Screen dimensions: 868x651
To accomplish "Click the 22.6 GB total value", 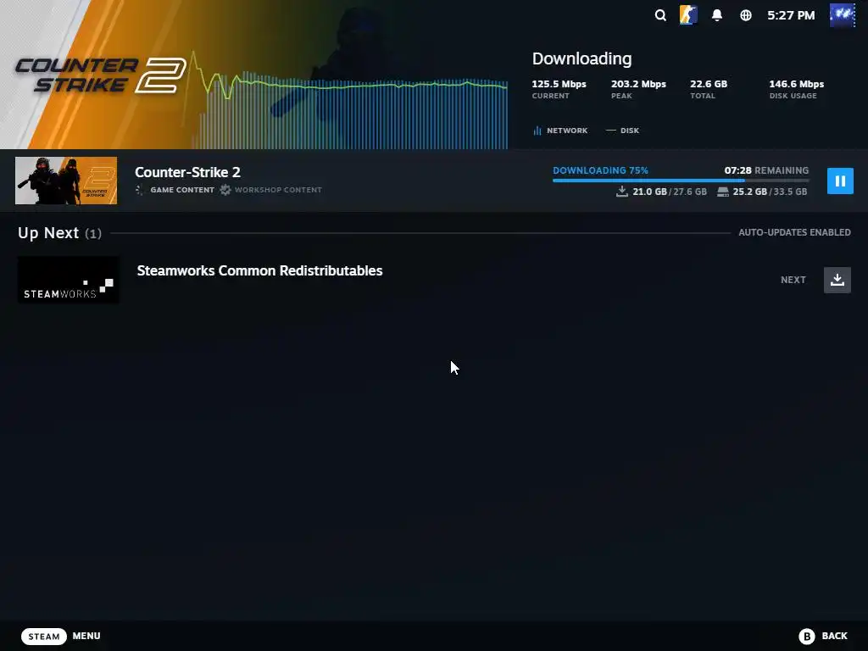I will click(x=708, y=84).
